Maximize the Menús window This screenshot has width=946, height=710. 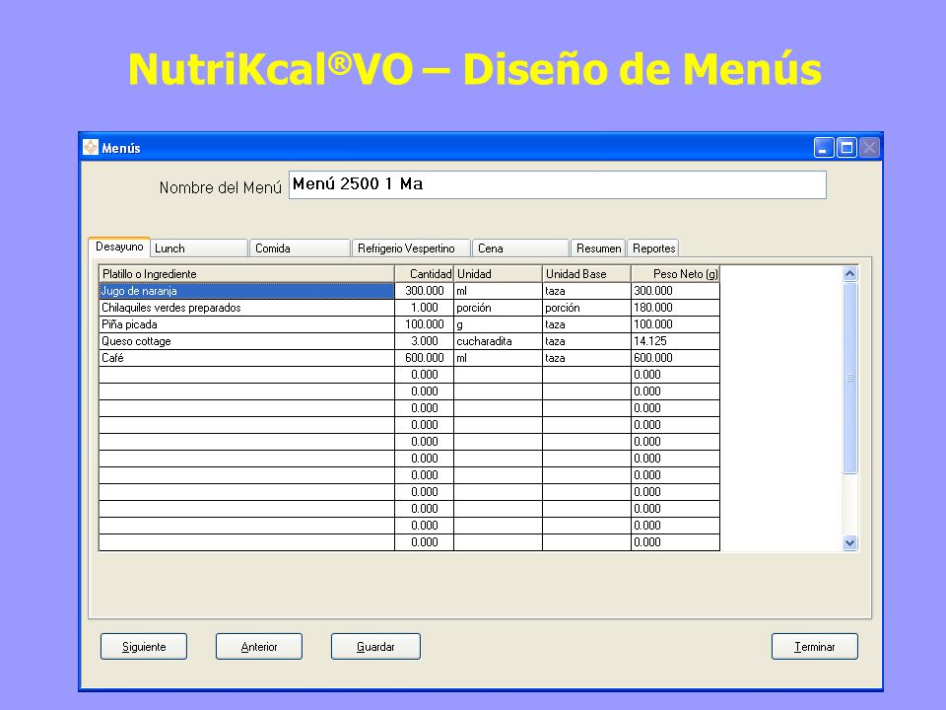coord(846,147)
